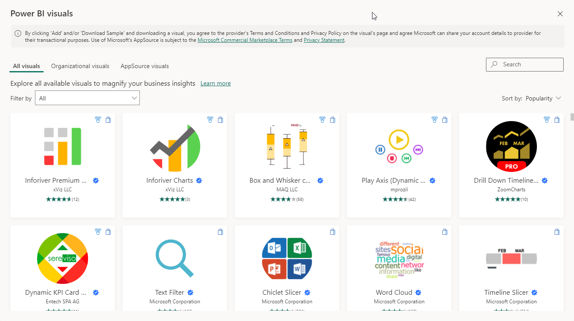Screen dimensions: 574x321
Task: Click the add bag icon on Word Cloud
Action: [445, 232]
